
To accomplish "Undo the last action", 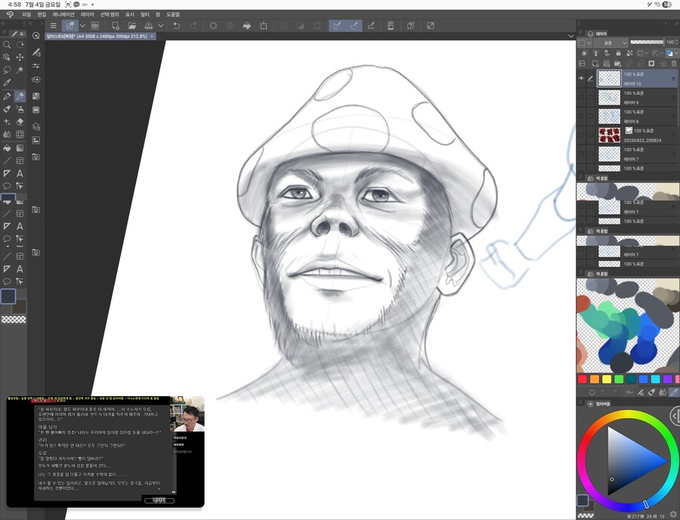I will click(x=177, y=26).
